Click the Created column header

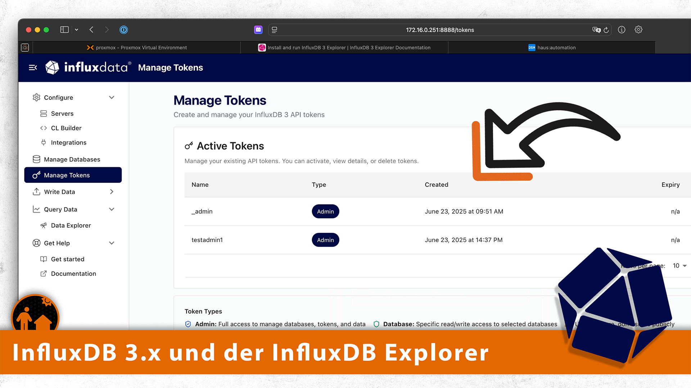[x=437, y=185]
